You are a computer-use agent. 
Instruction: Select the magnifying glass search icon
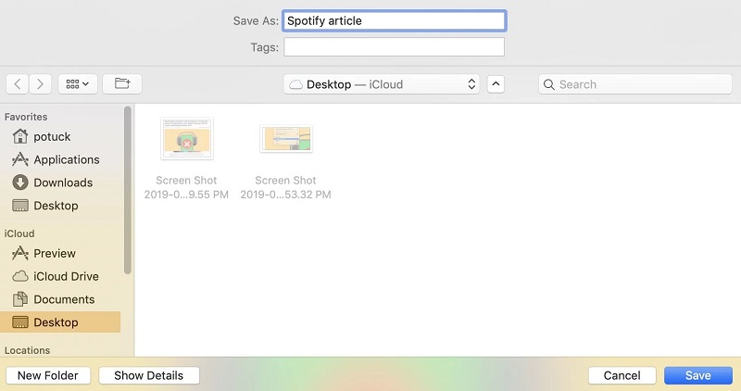548,84
